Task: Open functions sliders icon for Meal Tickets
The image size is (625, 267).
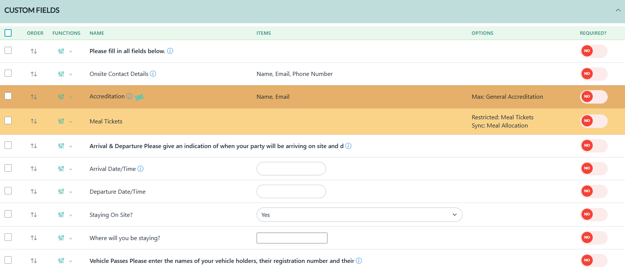Action: 61,121
